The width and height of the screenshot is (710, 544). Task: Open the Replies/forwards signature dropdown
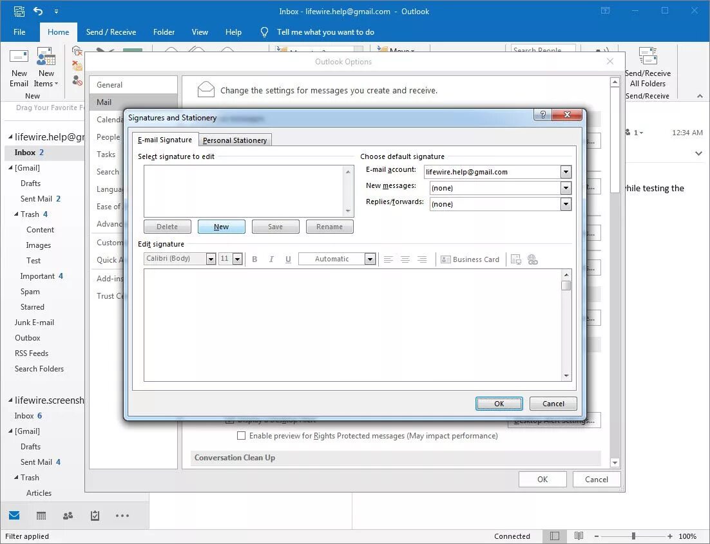coord(566,204)
